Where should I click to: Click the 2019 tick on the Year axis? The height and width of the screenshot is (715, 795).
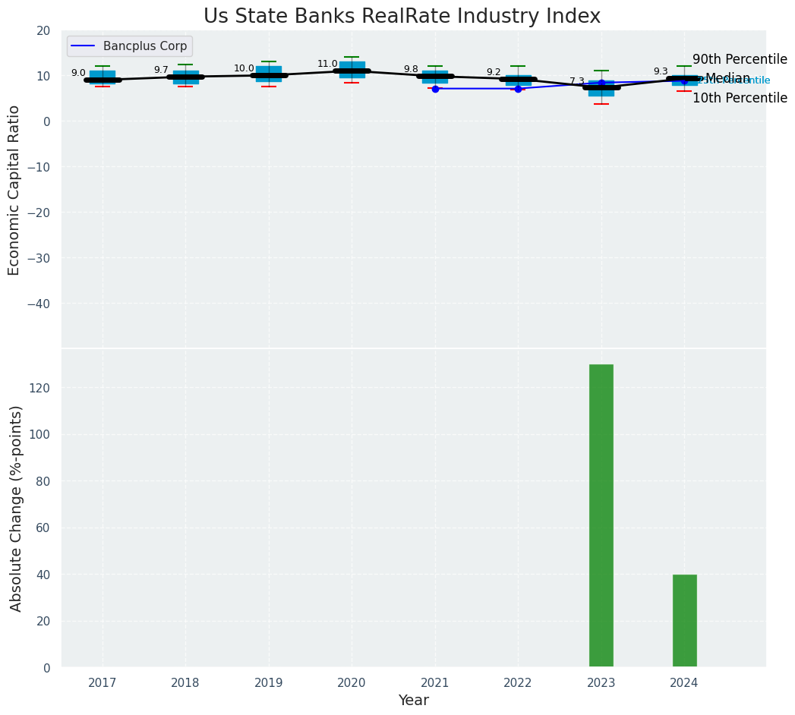click(269, 683)
